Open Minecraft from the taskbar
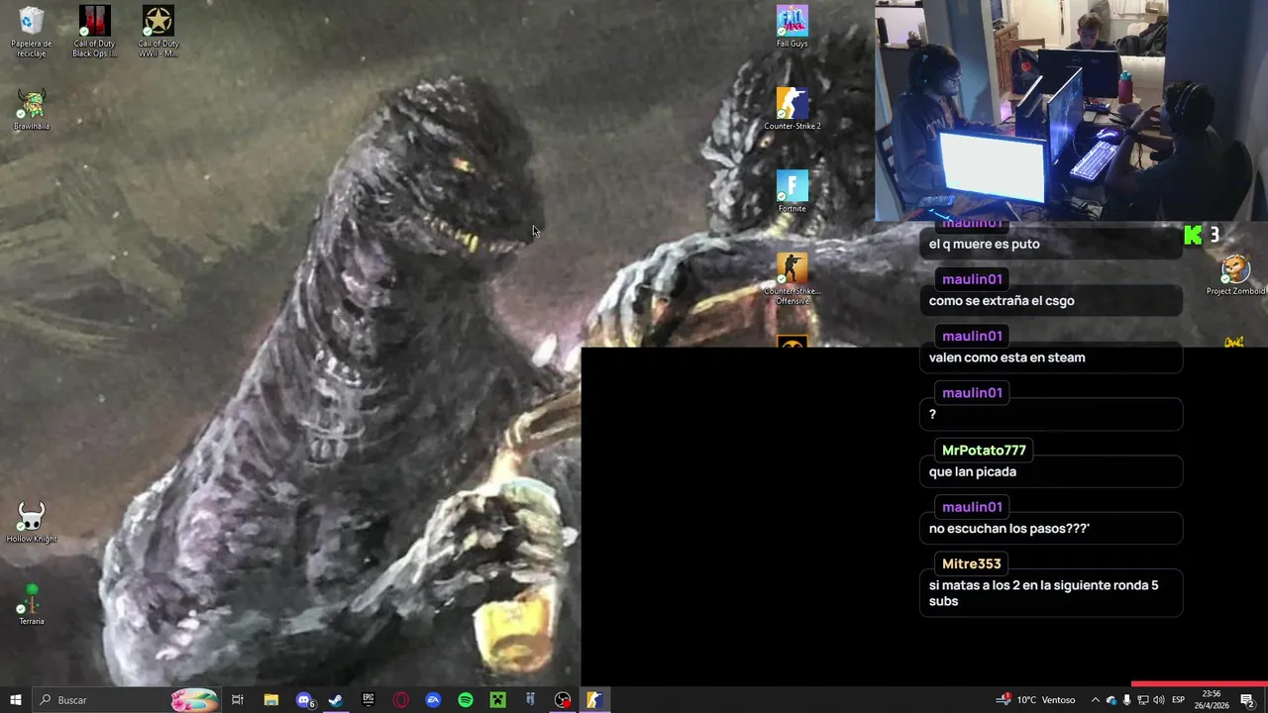The image size is (1268, 713). [x=497, y=700]
